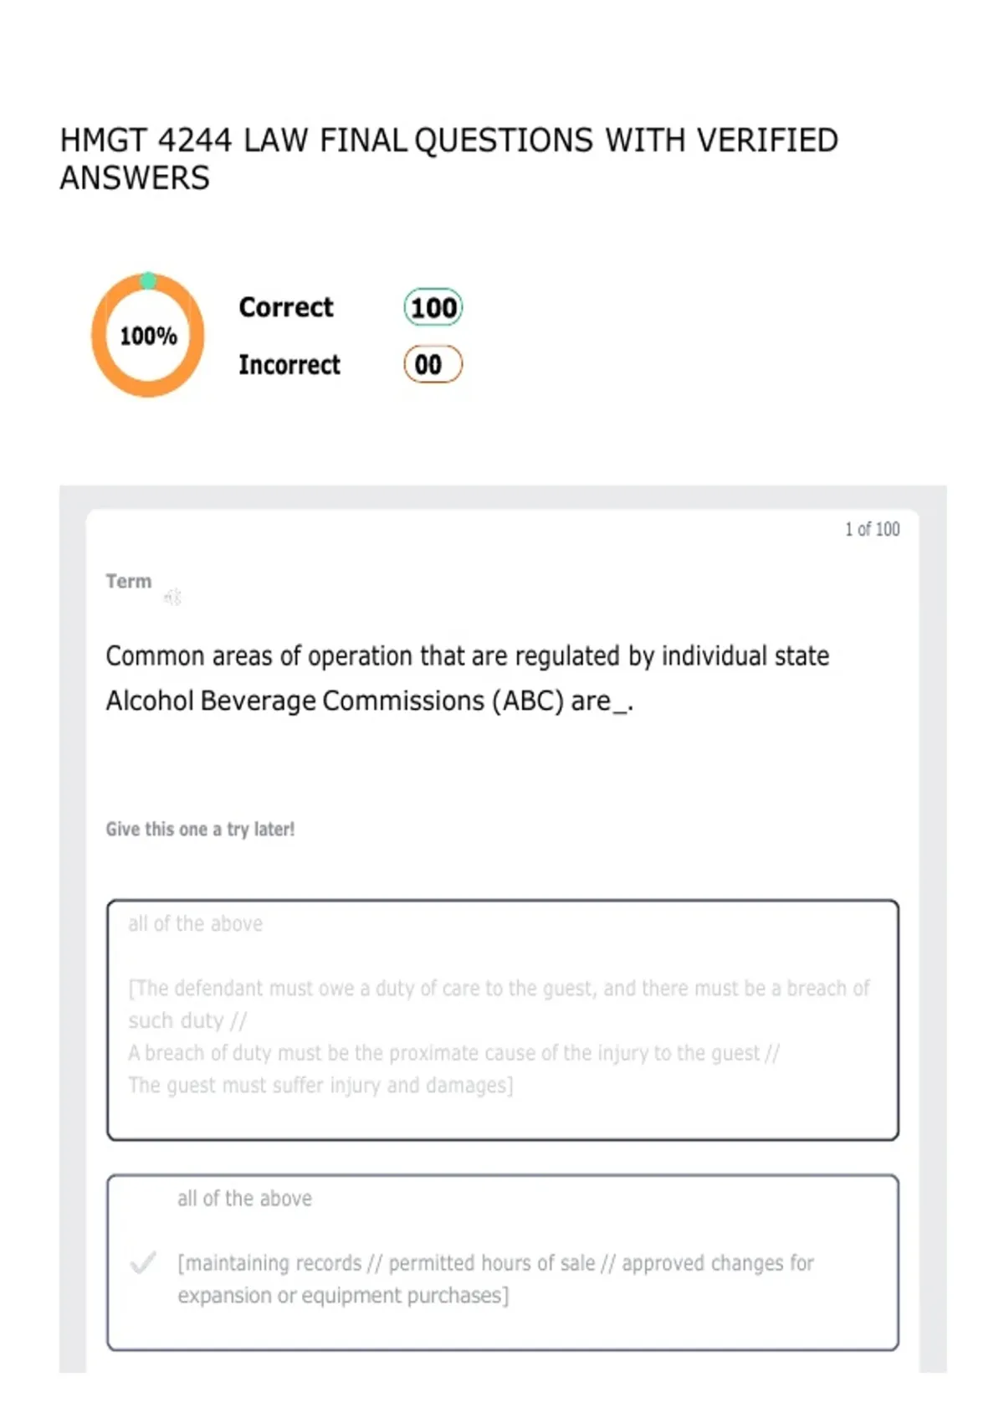
Task: Click the 100% text inside the ring
Action: point(148,336)
